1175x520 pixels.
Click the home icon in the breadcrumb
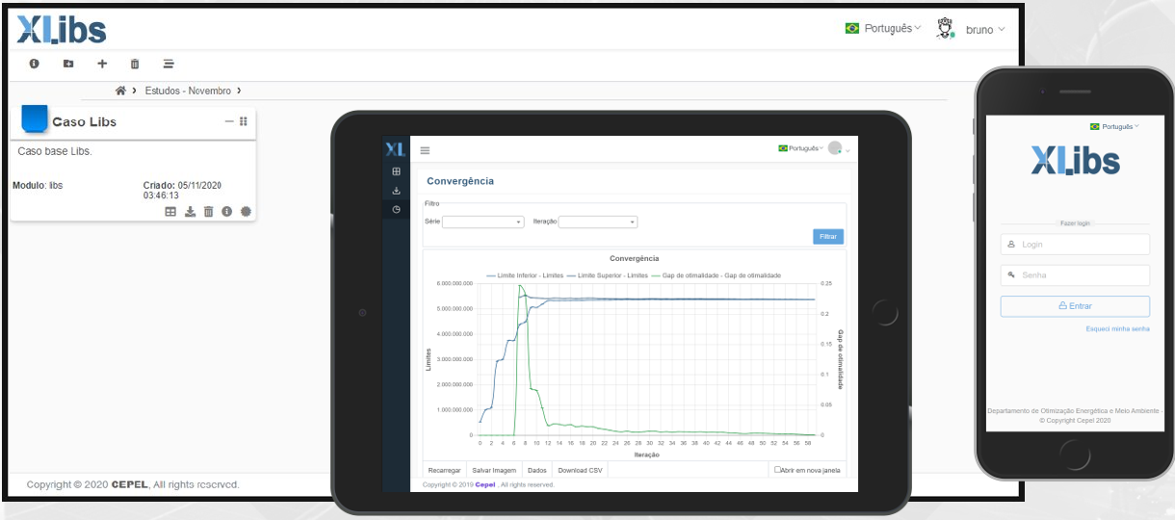click(x=120, y=91)
